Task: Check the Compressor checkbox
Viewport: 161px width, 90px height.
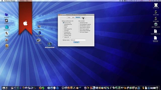Action: point(63,32)
